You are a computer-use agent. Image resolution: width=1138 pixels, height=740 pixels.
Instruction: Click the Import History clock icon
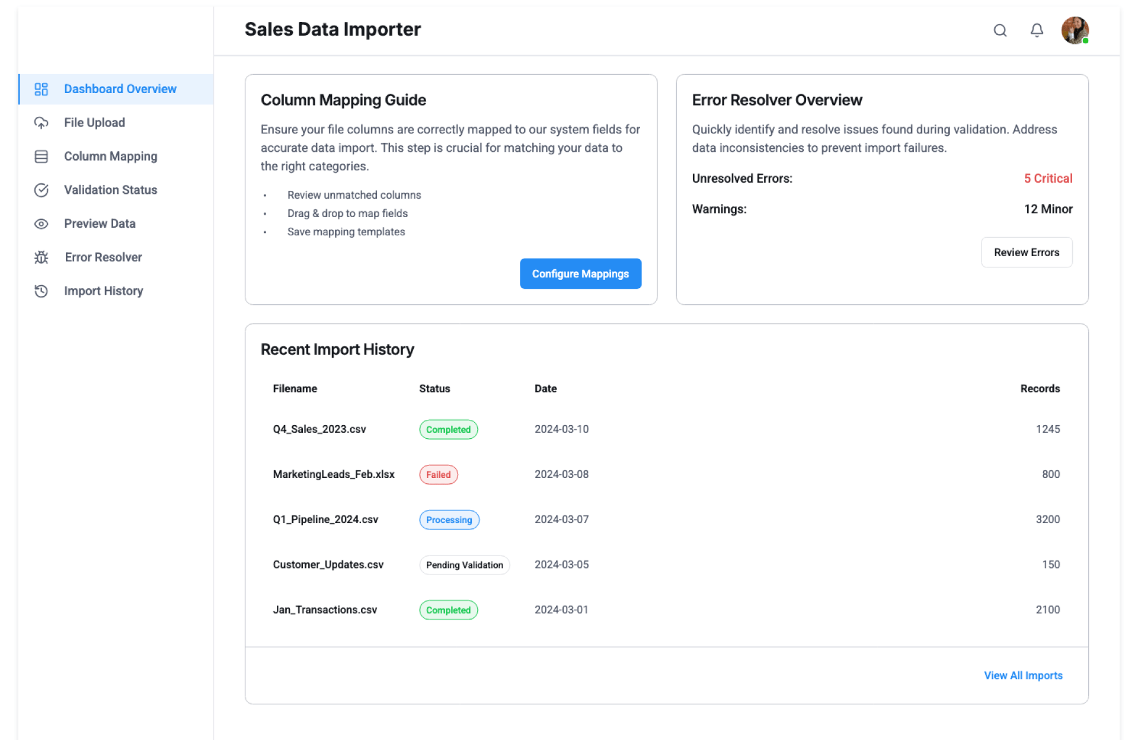pyautogui.click(x=41, y=291)
